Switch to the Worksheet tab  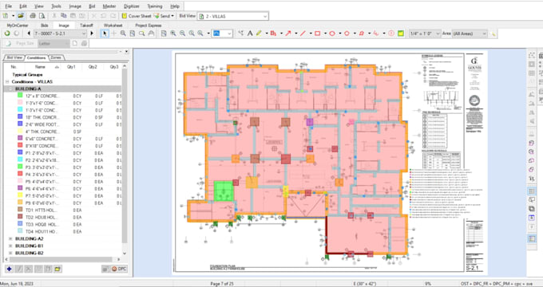point(113,26)
